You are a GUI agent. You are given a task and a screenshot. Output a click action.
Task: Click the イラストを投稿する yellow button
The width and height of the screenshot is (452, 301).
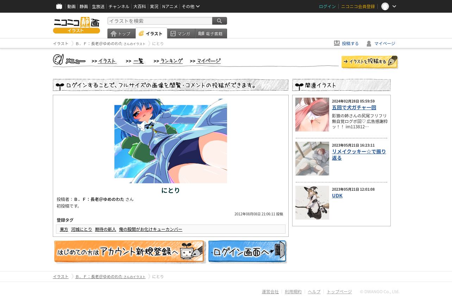click(x=370, y=62)
